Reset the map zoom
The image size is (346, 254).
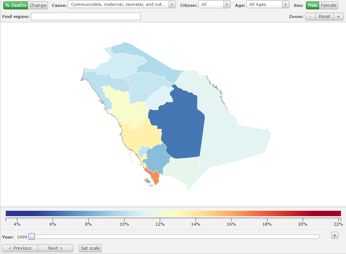click(324, 17)
